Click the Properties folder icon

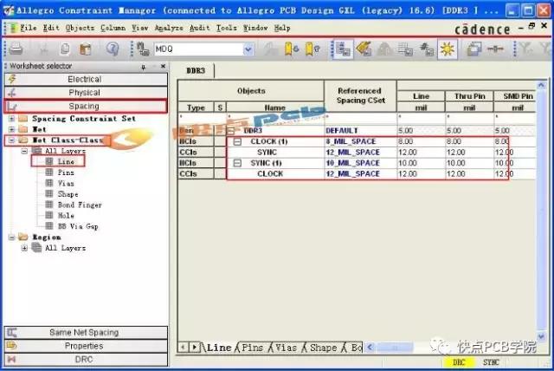pos(12,346)
